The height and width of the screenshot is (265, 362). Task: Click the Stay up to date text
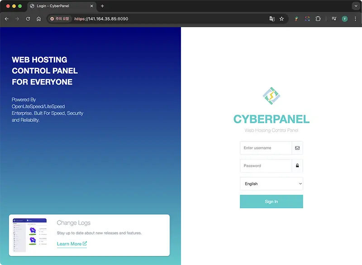99,233
